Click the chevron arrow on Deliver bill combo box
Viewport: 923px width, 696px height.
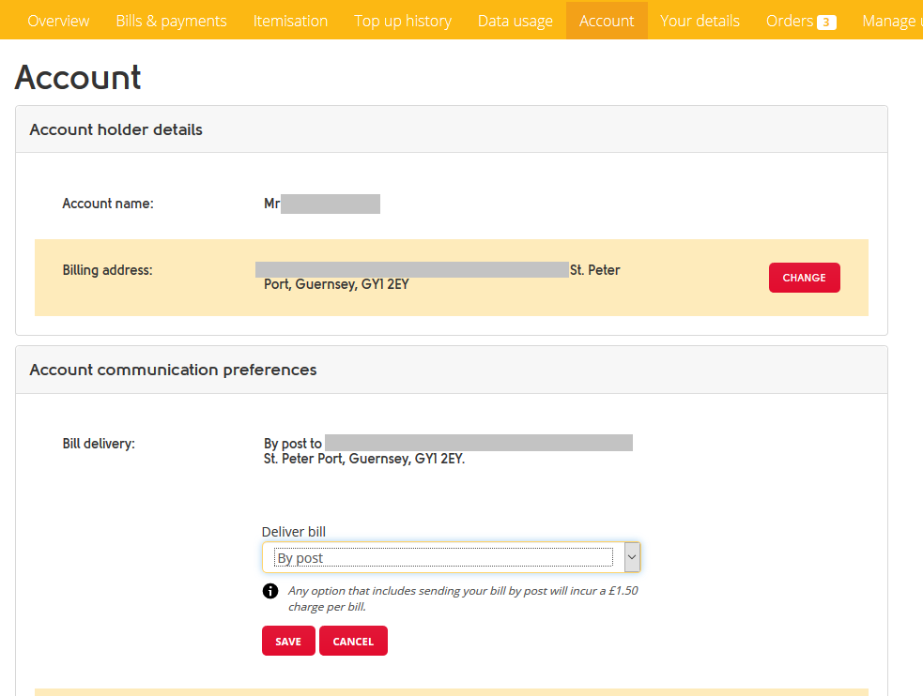click(x=632, y=557)
